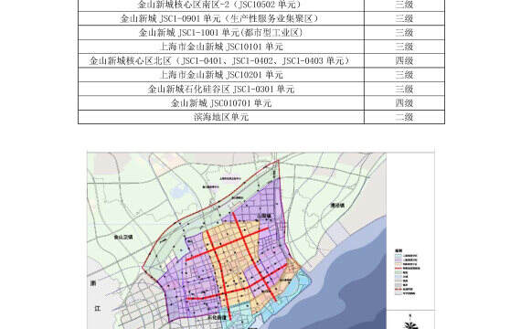Click the 金山新城 JSC010701 单元 row
Image resolution: width=521 pixels, height=329 pixels.
point(261,103)
